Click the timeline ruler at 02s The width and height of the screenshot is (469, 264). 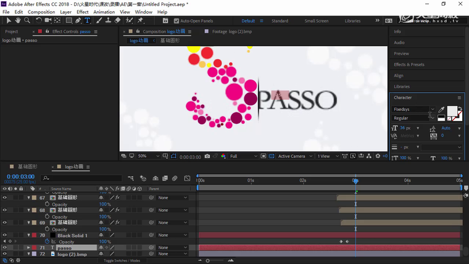(x=303, y=180)
